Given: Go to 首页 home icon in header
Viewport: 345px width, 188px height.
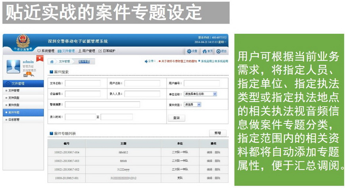Looking at the screenshot, I should coord(204,51).
